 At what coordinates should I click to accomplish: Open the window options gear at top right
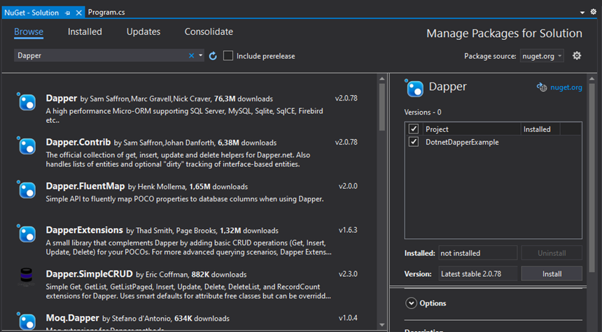[x=593, y=12]
